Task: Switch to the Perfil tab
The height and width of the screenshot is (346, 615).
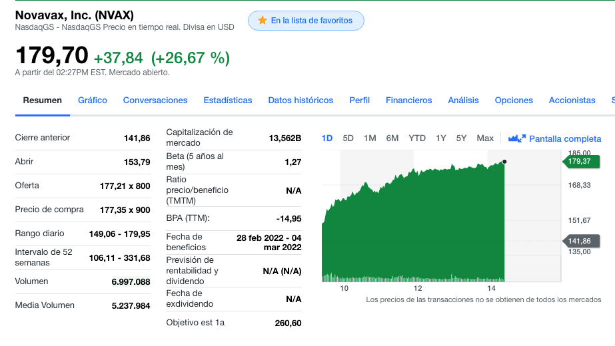Action: [x=360, y=100]
